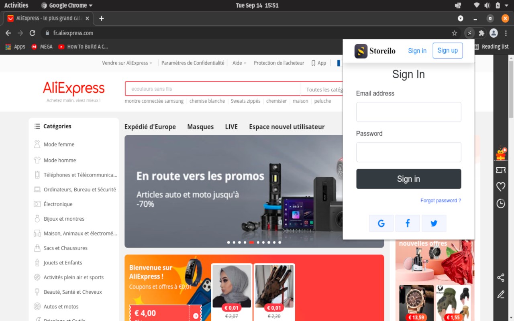Viewport: 514px width, 321px height.
Task: Open the hijab product thumbnail €0,01
Action: pyautogui.click(x=232, y=286)
